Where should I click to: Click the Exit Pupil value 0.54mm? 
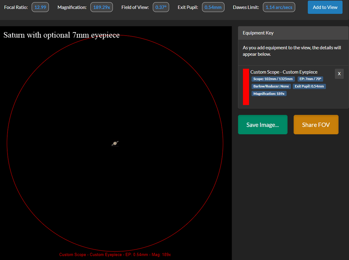coord(213,7)
